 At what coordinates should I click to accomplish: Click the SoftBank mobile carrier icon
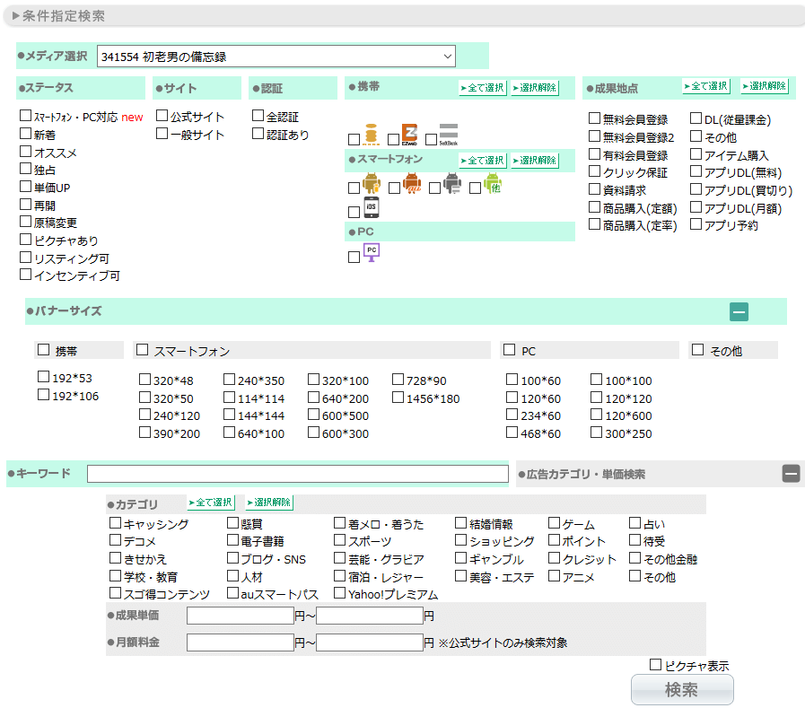(x=448, y=135)
